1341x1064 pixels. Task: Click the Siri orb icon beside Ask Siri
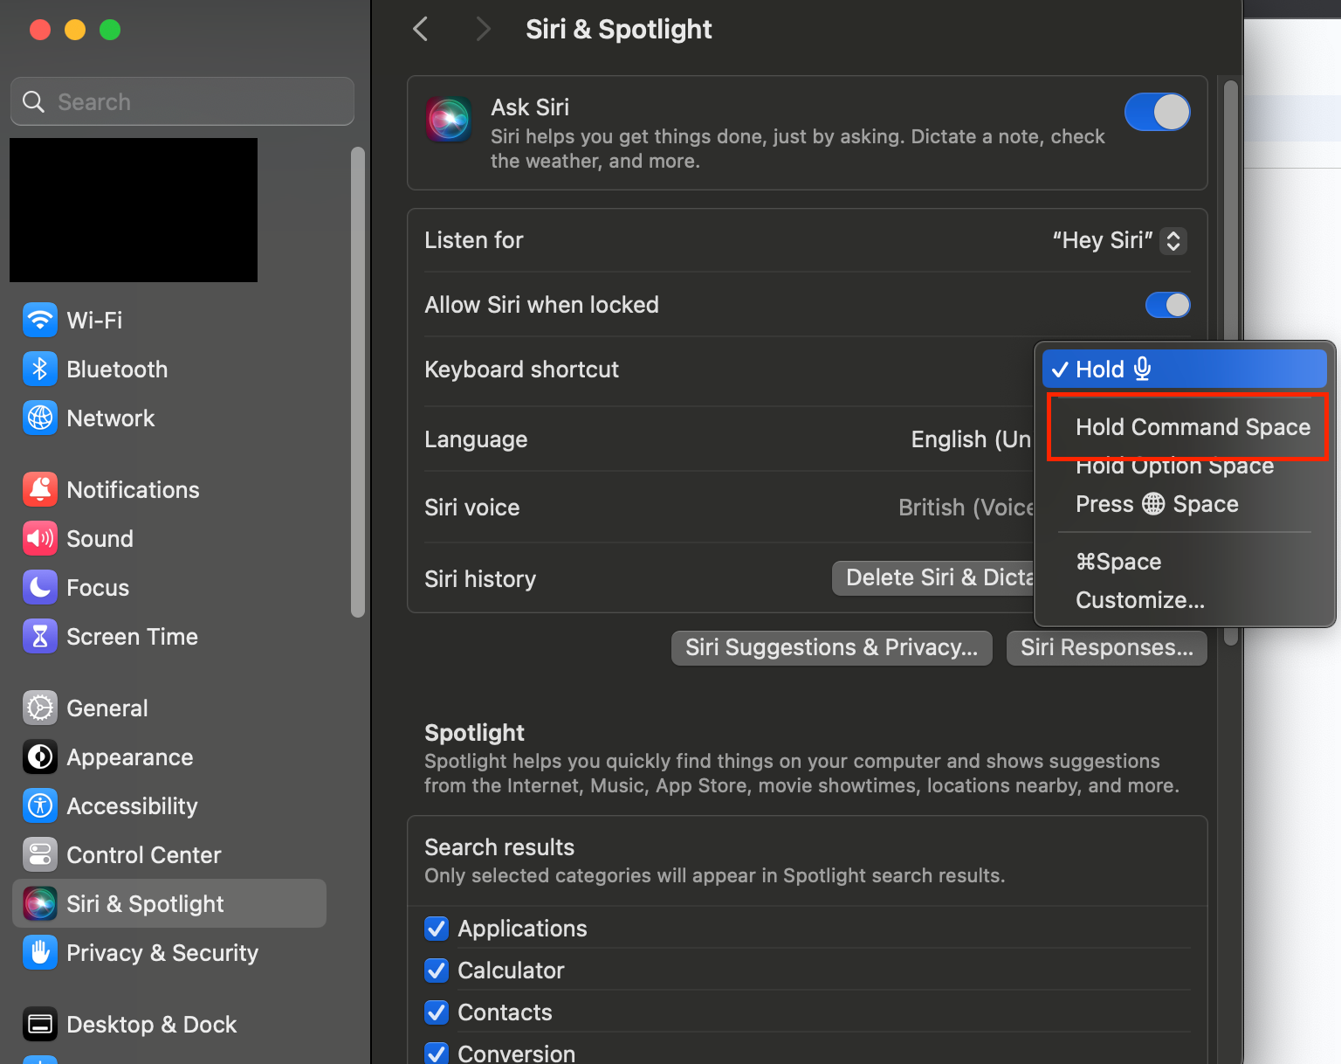tap(449, 120)
